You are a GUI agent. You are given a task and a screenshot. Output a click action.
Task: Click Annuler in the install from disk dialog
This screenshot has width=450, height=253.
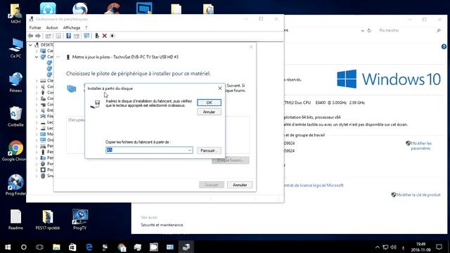(209, 112)
